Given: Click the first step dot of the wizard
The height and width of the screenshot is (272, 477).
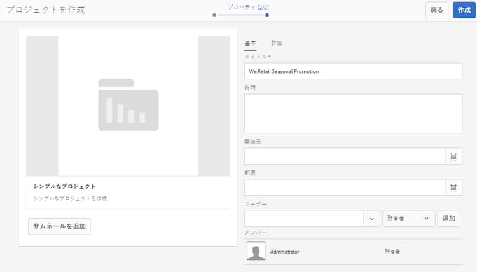Looking at the screenshot, I should tap(214, 15).
